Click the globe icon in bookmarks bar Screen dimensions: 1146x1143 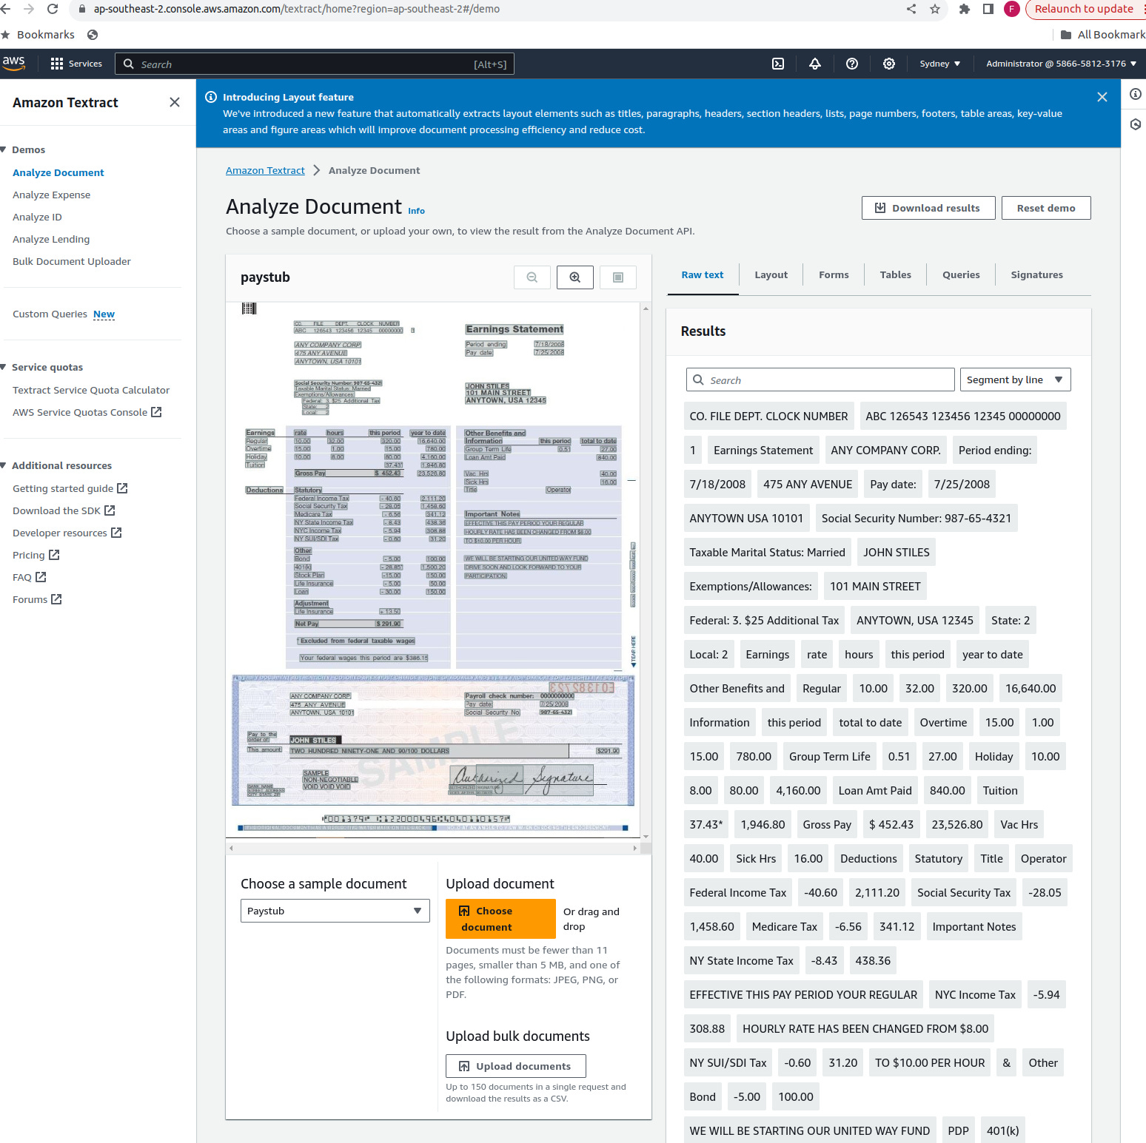click(x=93, y=35)
